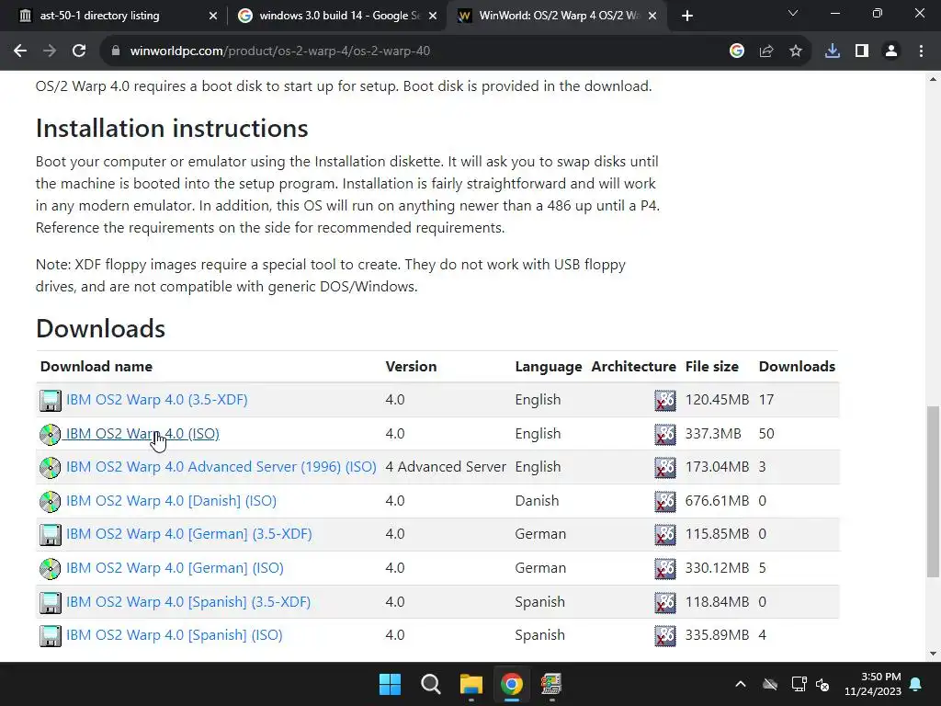The image size is (941, 706).
Task: Click the muted volume tray icon
Action: click(x=822, y=684)
